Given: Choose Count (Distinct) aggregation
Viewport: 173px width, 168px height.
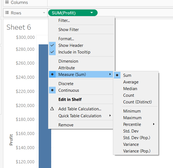Looking at the screenshot, I should tap(137, 102).
